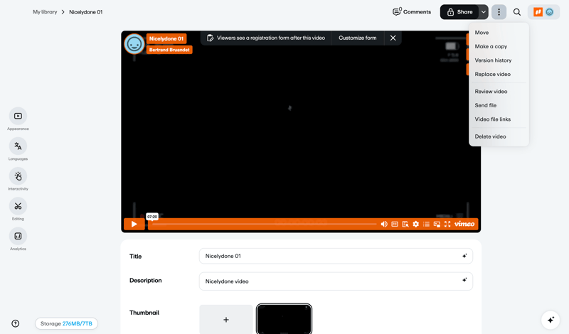Dismiss the registration form notice
This screenshot has height=334, width=569.
click(393, 38)
